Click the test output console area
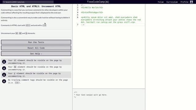Viewport: 196px width, 110px height. (x=109, y=99)
